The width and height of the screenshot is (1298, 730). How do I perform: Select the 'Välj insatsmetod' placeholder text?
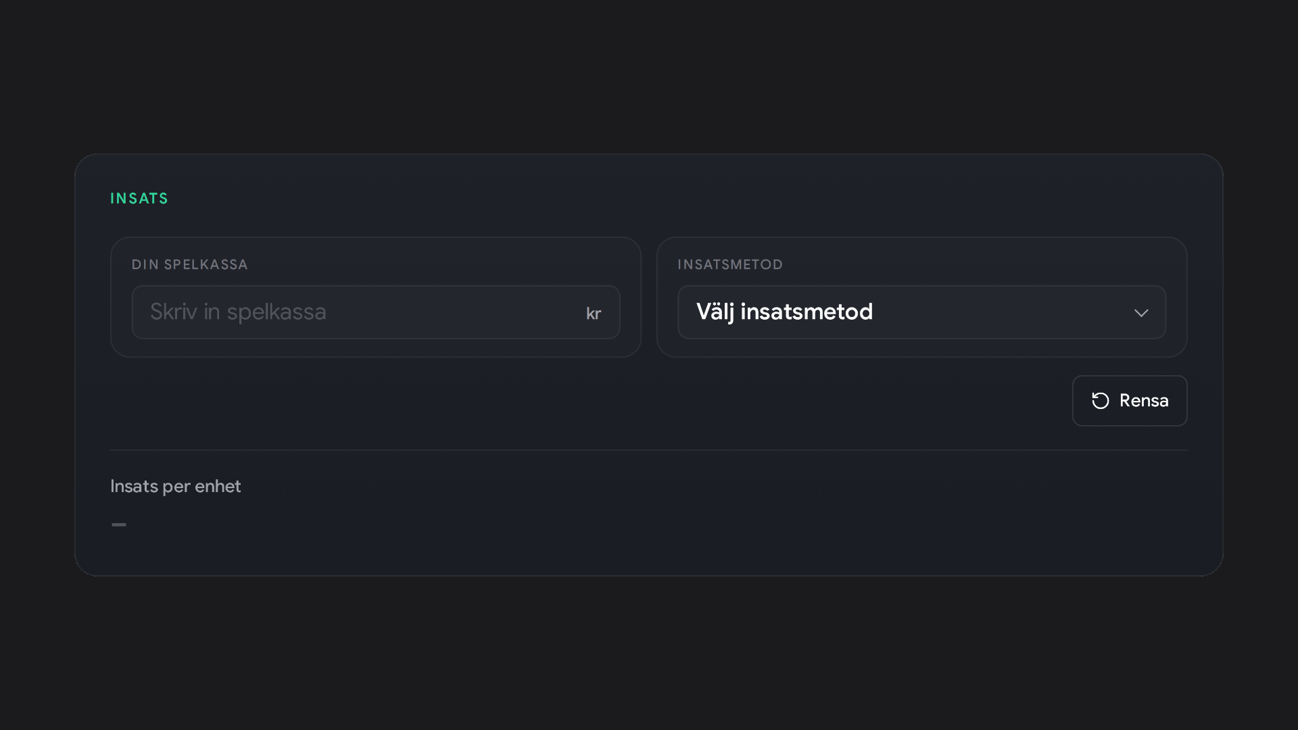point(784,312)
